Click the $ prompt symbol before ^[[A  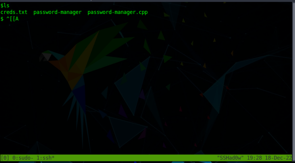(2, 19)
